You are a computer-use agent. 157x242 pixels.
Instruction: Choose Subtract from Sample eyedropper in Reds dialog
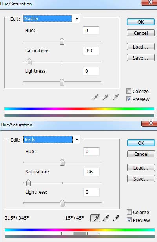(116, 218)
